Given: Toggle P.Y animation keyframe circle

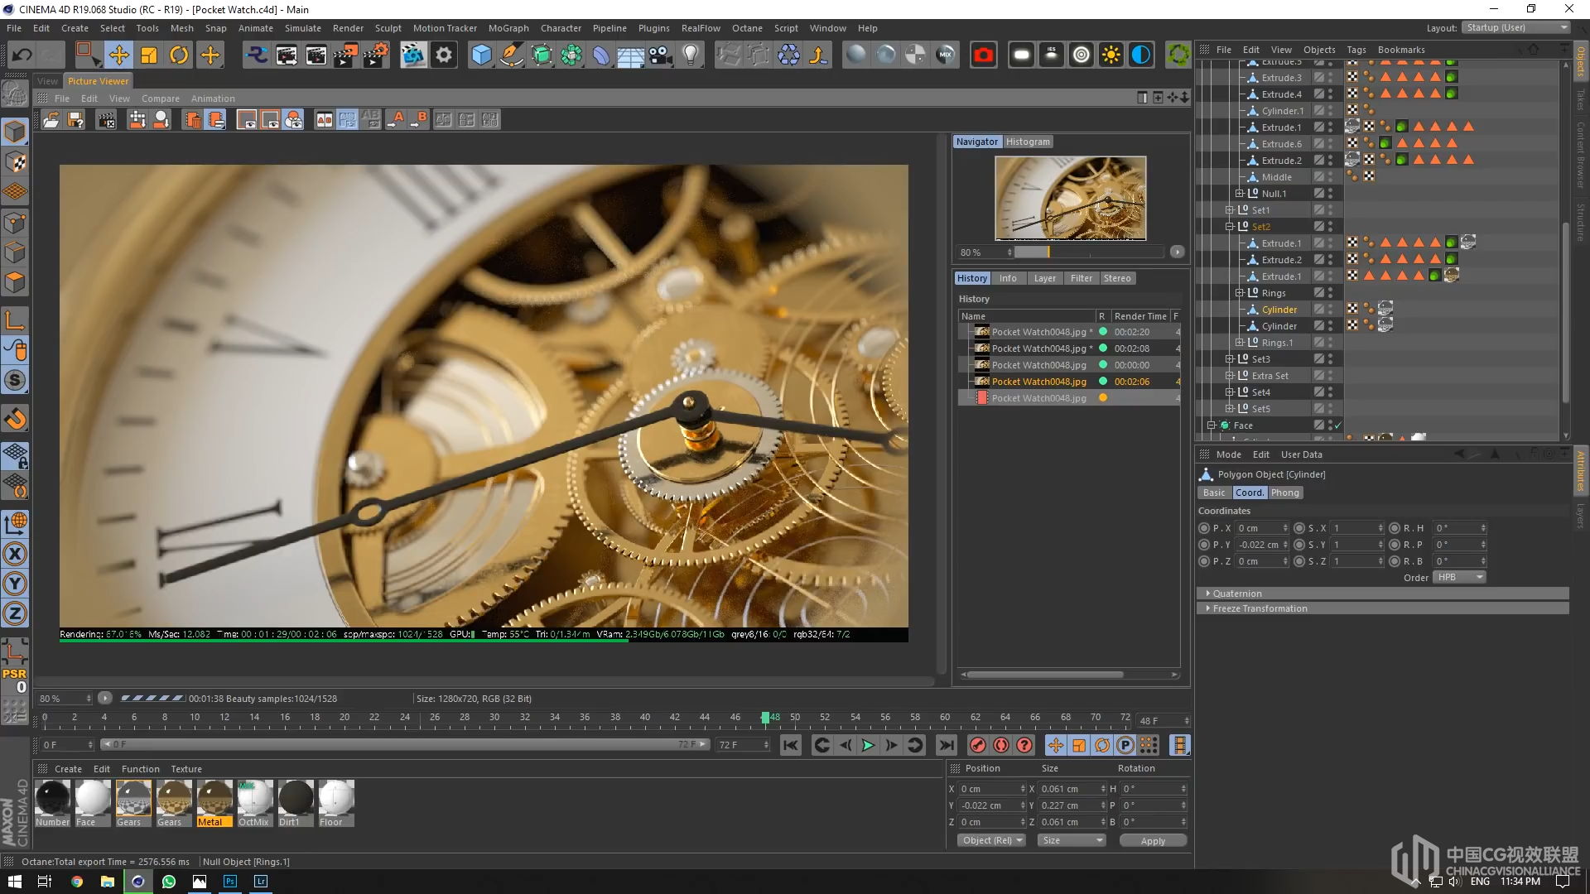Looking at the screenshot, I should click(1204, 545).
